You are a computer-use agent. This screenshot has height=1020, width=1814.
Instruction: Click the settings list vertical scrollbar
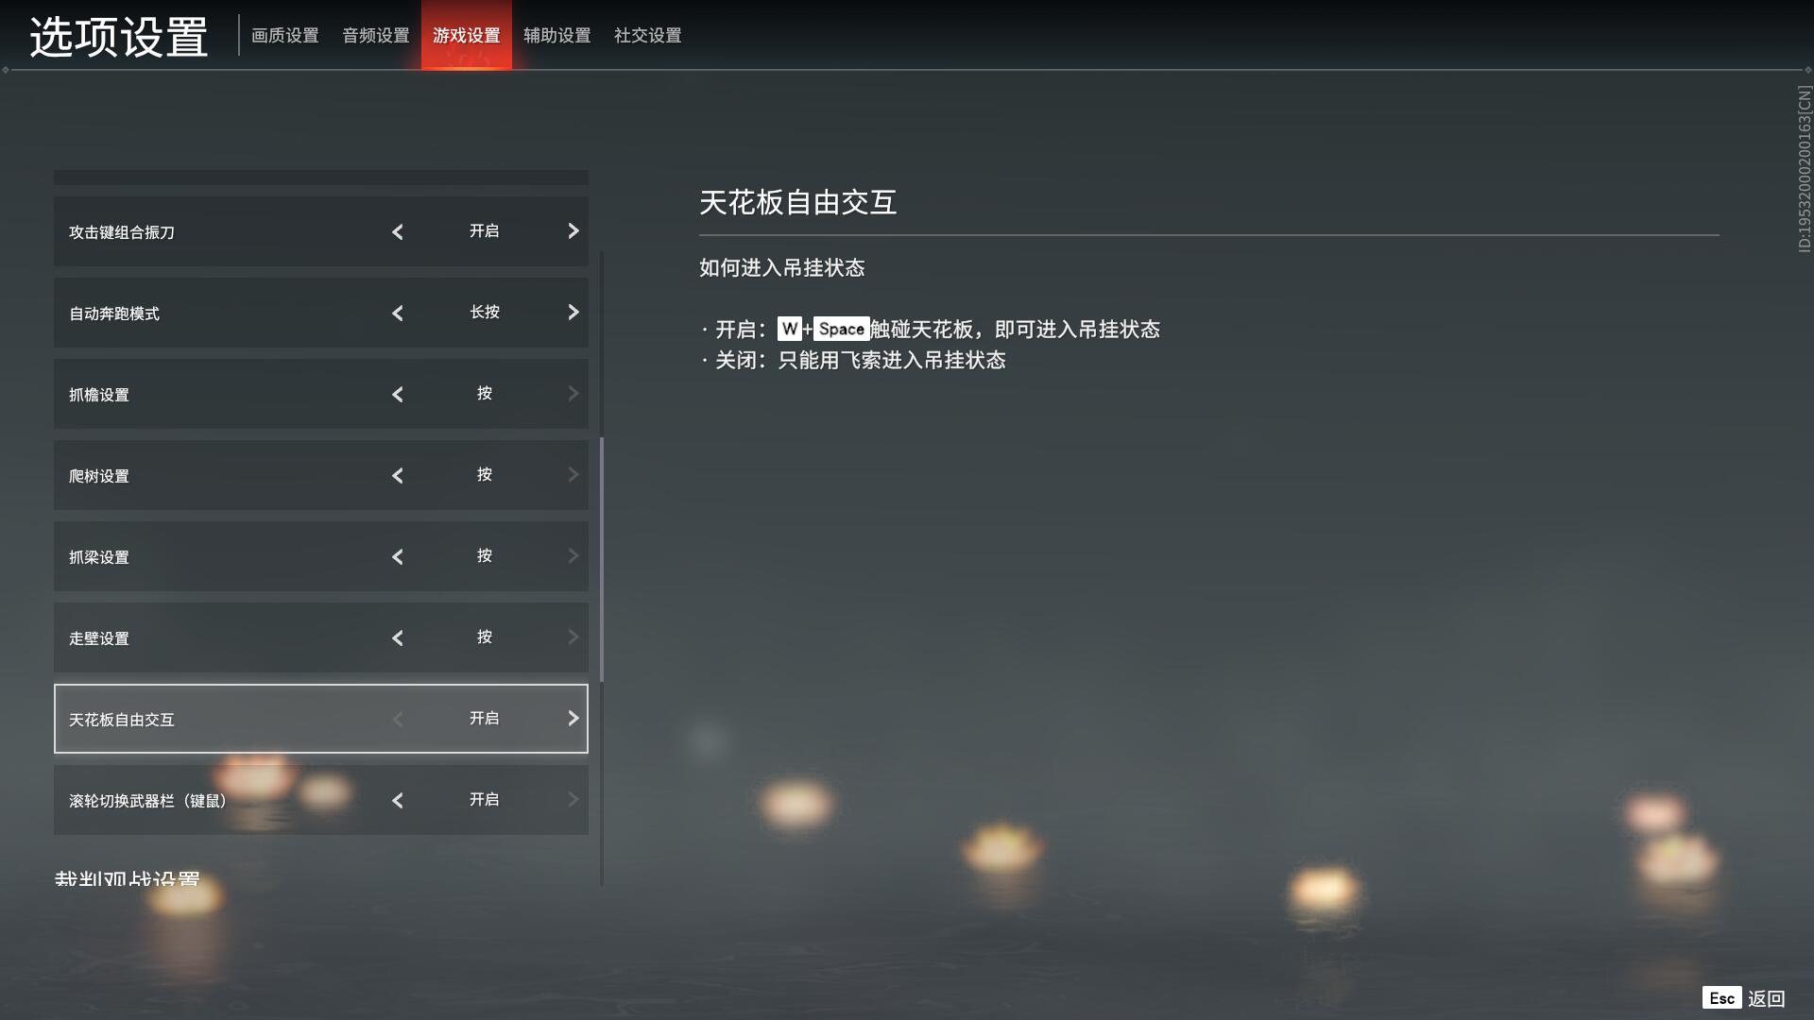(602, 560)
